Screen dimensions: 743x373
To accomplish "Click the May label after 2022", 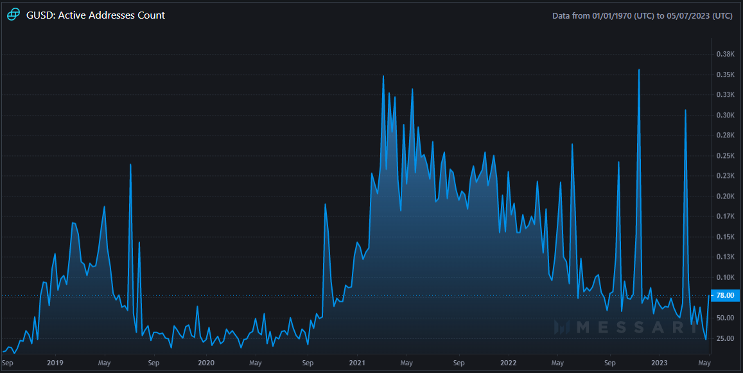I will tap(557, 363).
